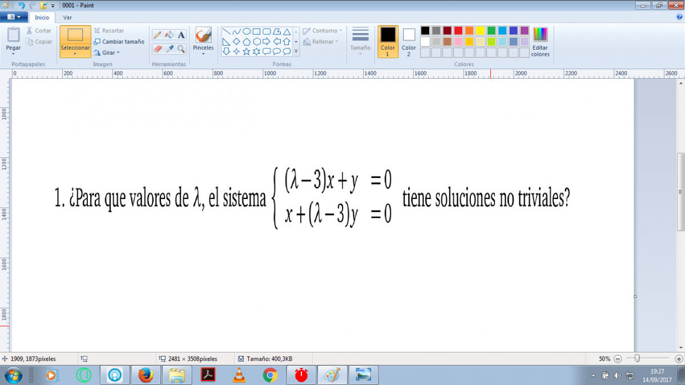The height and width of the screenshot is (385, 685).
Task: Activate Color 1 swatch
Action: point(388,42)
